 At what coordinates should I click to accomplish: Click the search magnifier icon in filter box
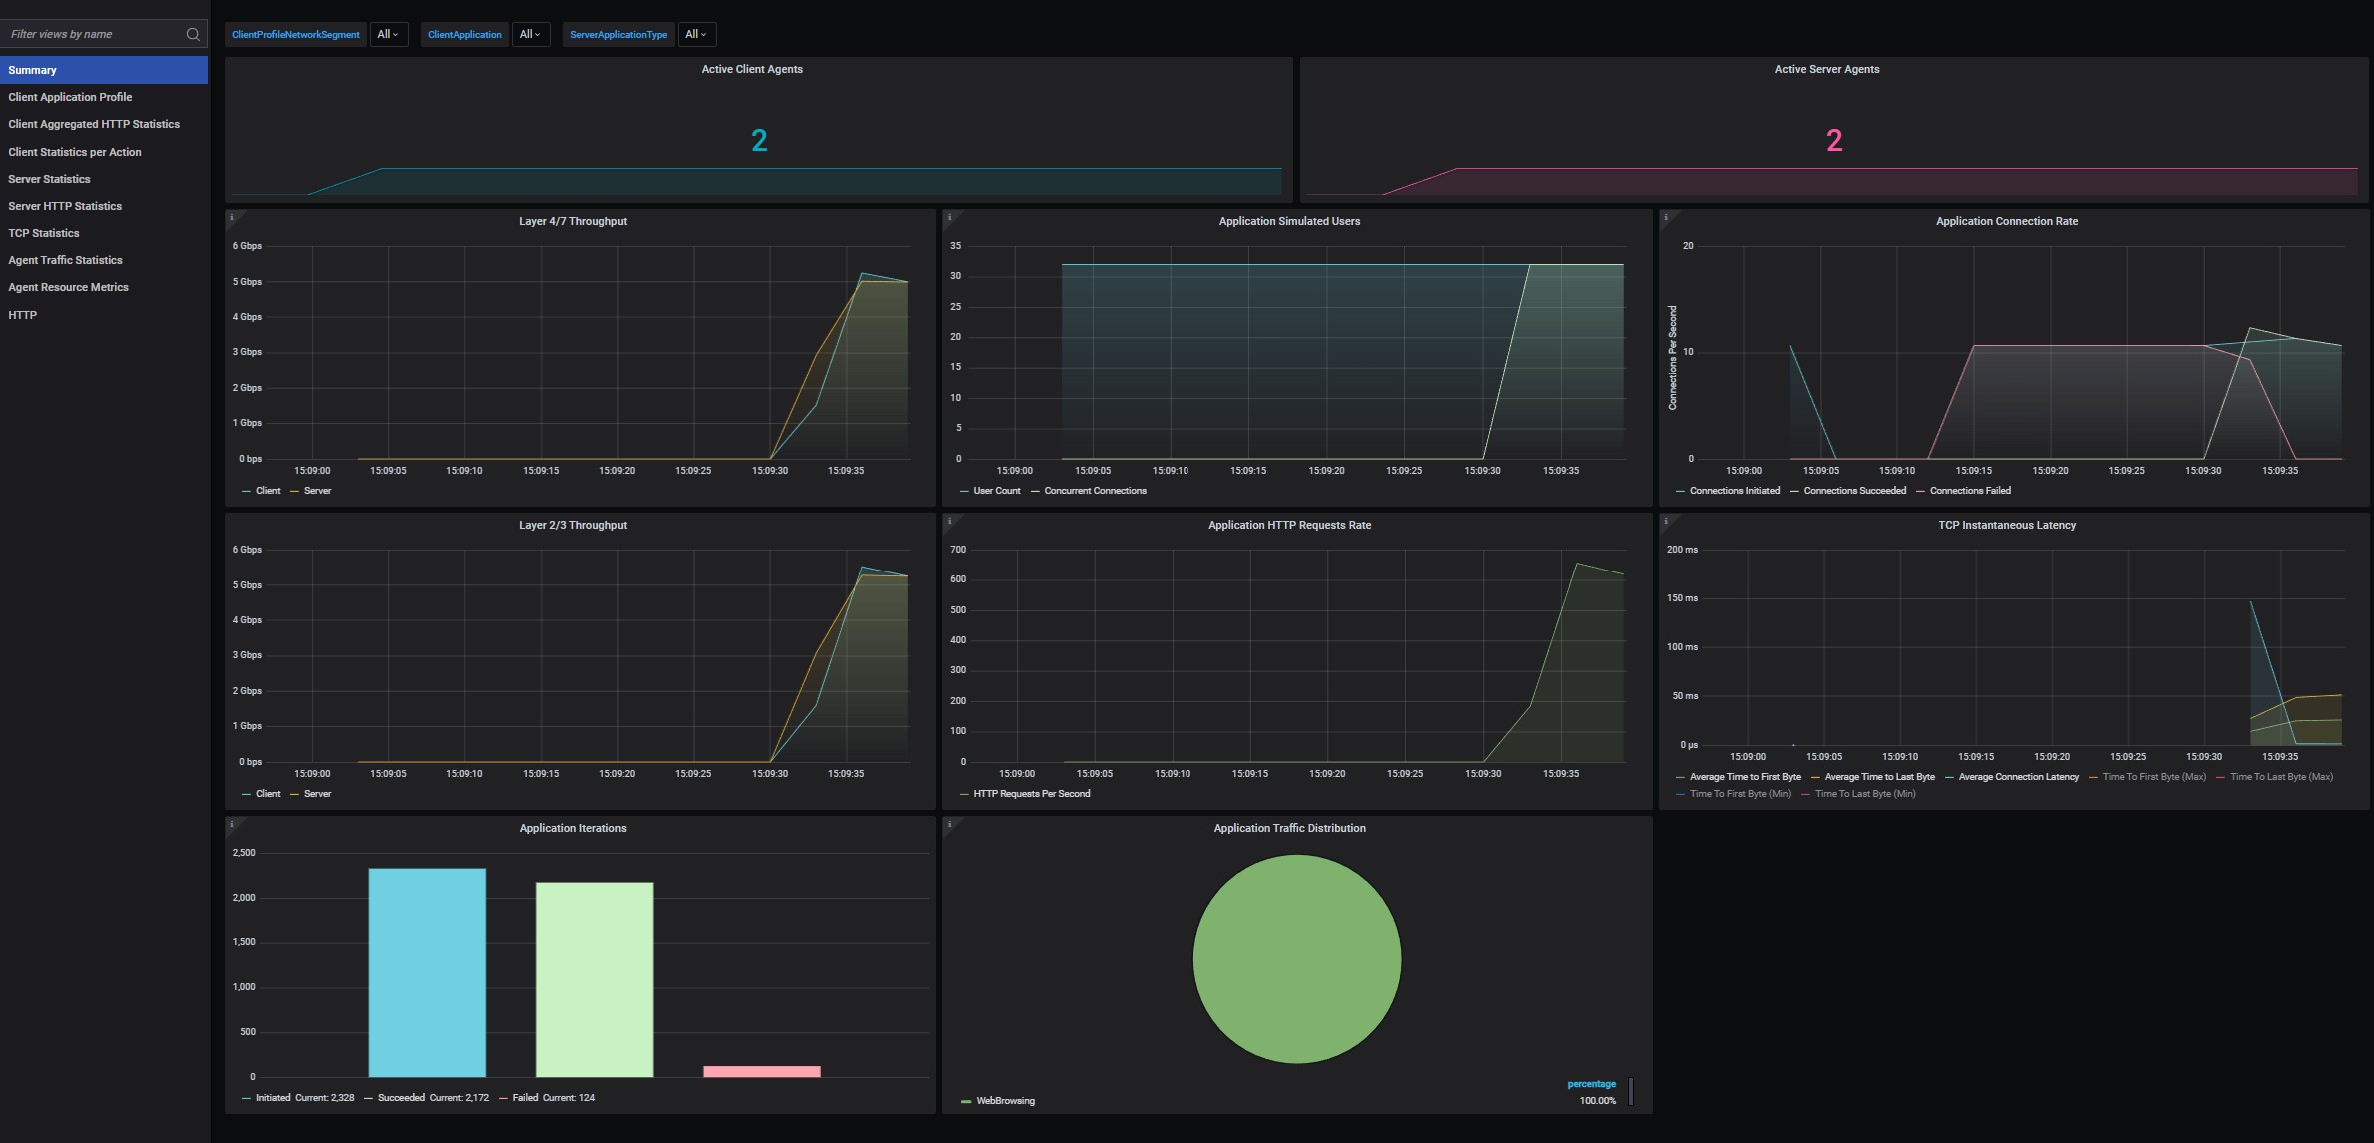click(193, 34)
